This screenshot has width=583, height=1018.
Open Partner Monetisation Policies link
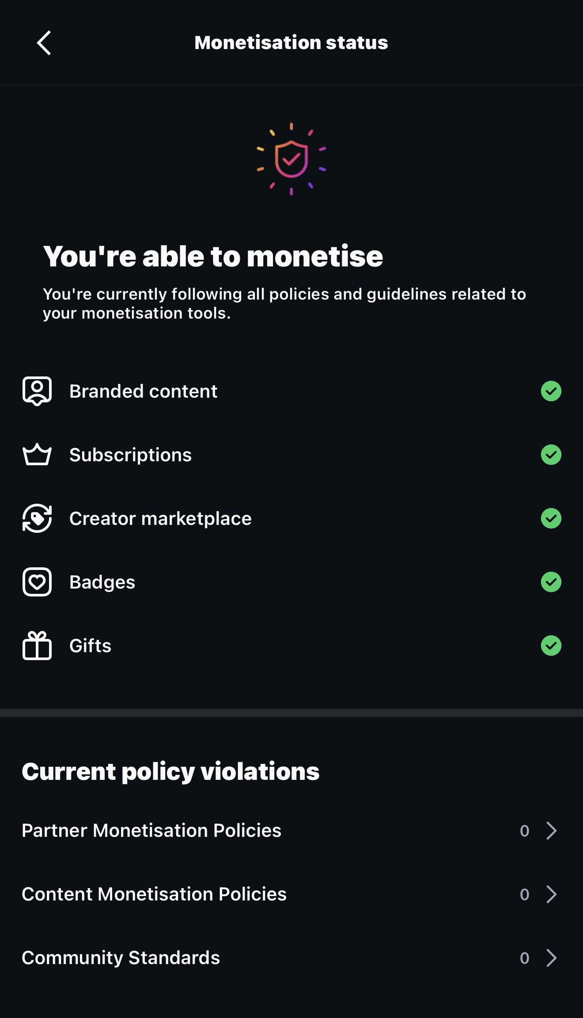151,831
